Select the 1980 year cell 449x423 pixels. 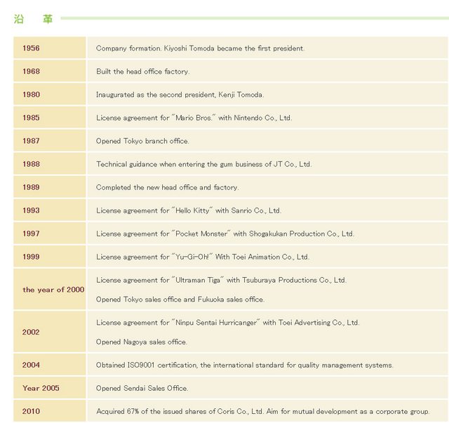(50, 94)
